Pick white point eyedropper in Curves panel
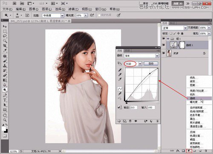 [x=120, y=79]
